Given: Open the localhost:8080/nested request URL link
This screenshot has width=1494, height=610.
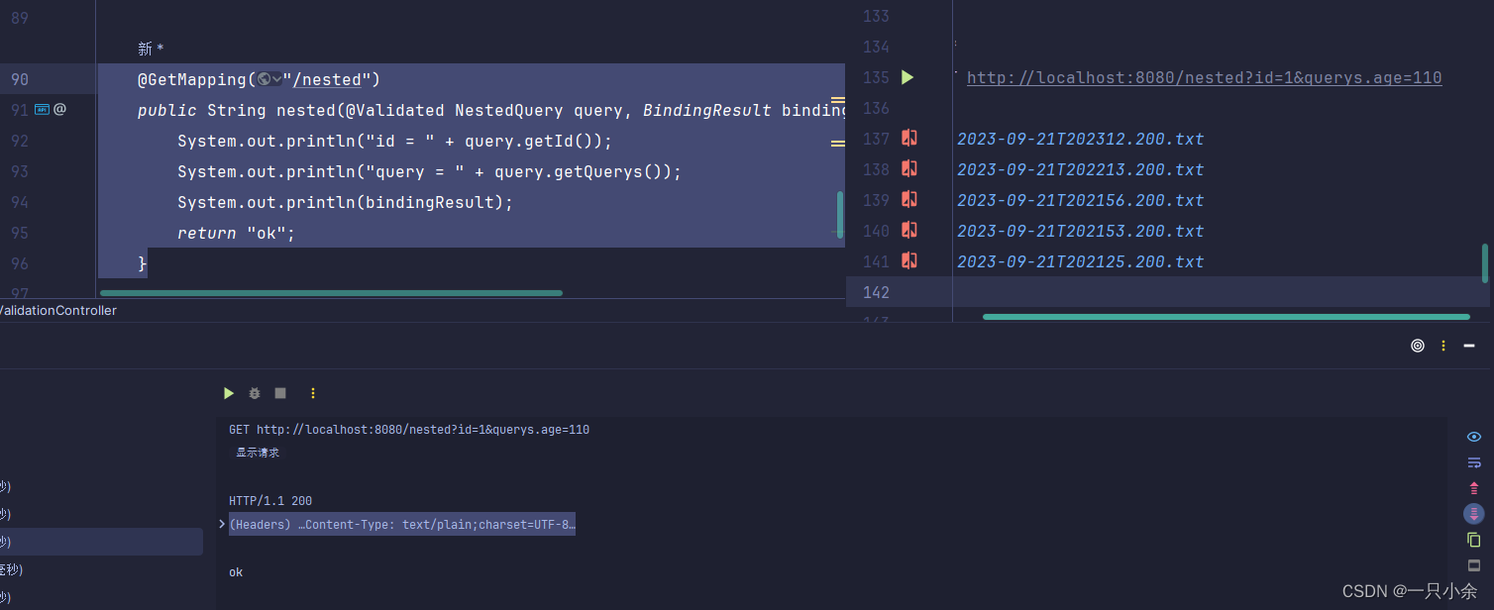Looking at the screenshot, I should coord(1204,77).
